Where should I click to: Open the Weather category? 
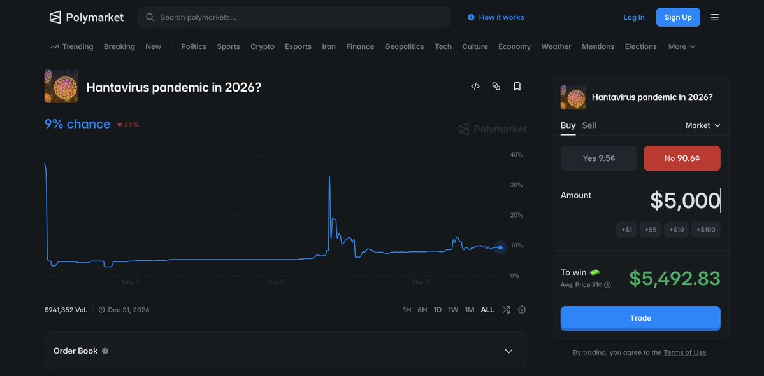click(556, 46)
